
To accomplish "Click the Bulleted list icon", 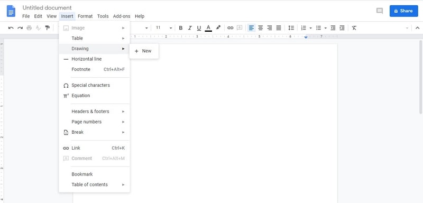I will (x=319, y=28).
